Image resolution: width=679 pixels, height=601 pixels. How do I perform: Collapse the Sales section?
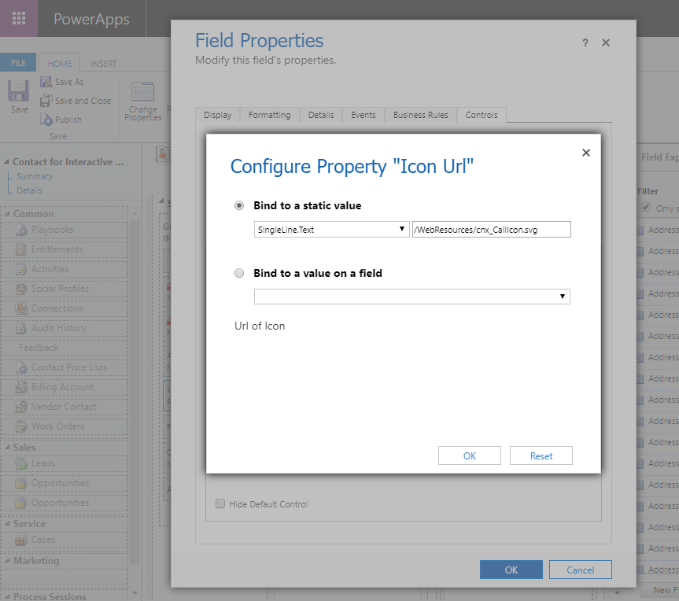click(7, 448)
